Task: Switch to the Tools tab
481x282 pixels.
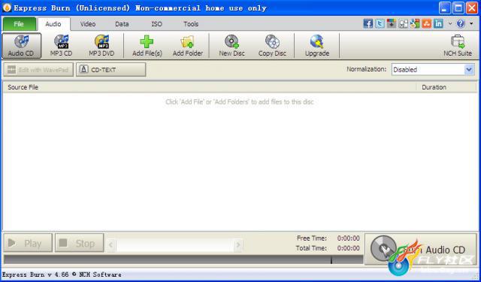Action: tap(191, 24)
